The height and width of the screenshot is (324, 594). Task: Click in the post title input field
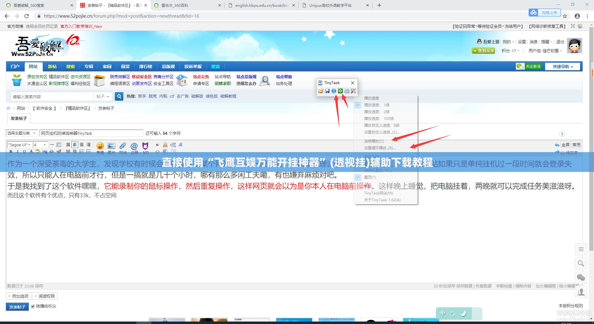click(x=91, y=133)
